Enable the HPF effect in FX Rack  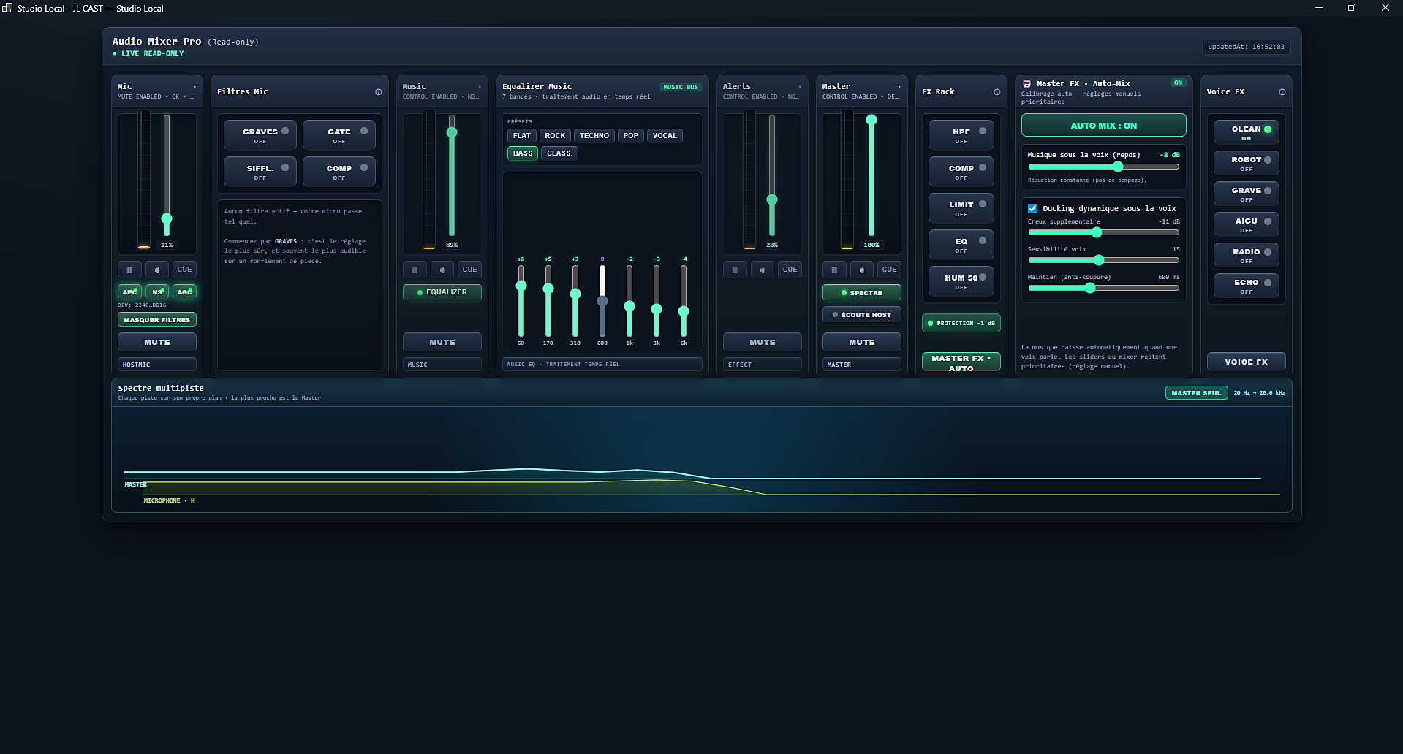(961, 135)
